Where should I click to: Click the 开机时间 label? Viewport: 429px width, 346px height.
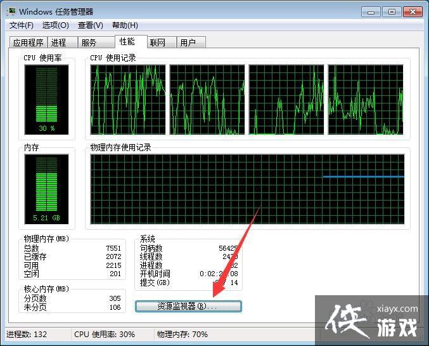(155, 274)
